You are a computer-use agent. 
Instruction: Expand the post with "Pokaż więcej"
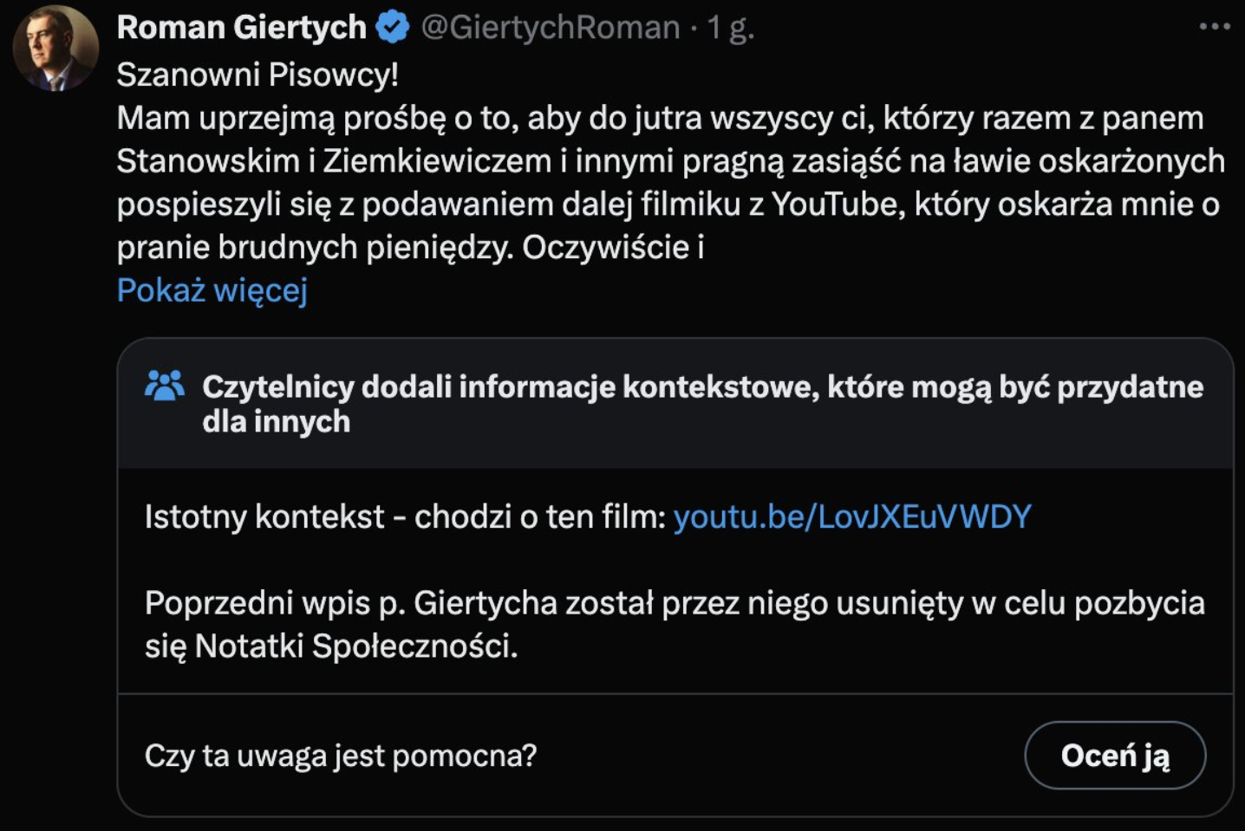tap(212, 290)
